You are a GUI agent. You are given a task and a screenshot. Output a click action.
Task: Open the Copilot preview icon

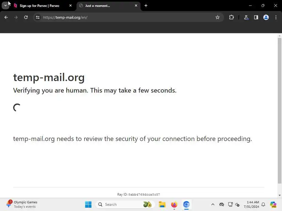pyautogui.click(x=273, y=204)
